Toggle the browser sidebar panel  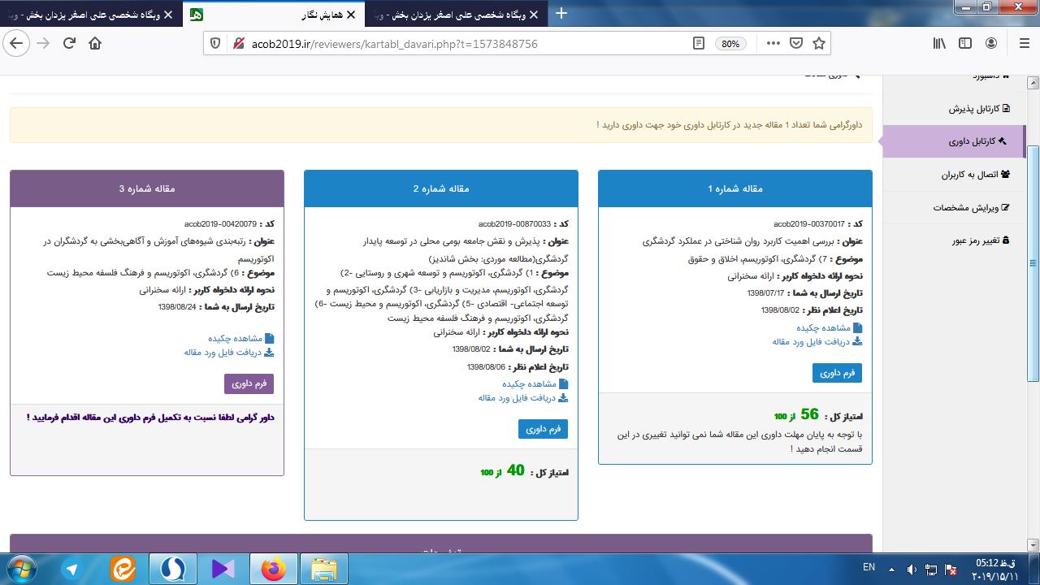pyautogui.click(x=964, y=43)
